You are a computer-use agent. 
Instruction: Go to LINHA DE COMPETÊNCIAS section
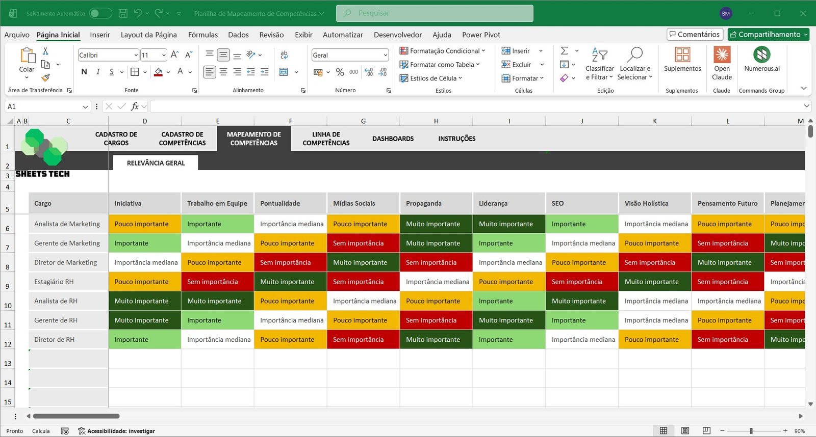326,139
